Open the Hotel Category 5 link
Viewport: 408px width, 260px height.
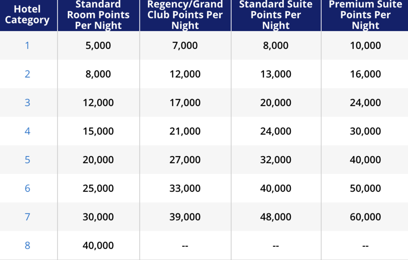(27, 160)
